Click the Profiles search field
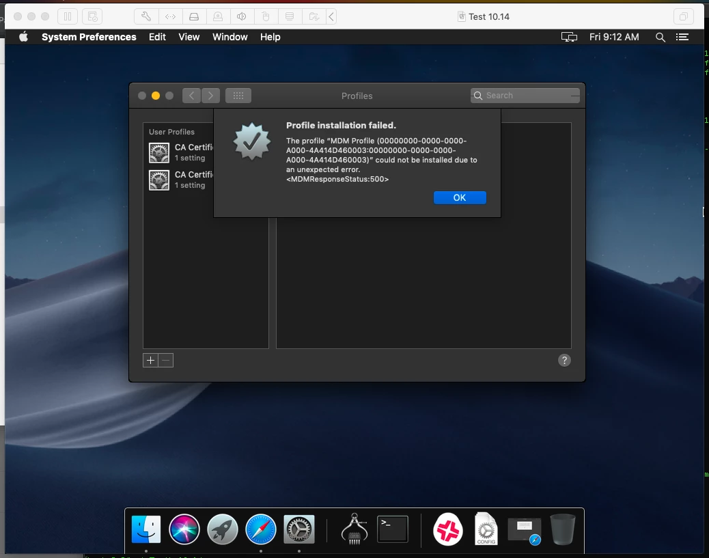The width and height of the screenshot is (709, 558). click(x=525, y=96)
